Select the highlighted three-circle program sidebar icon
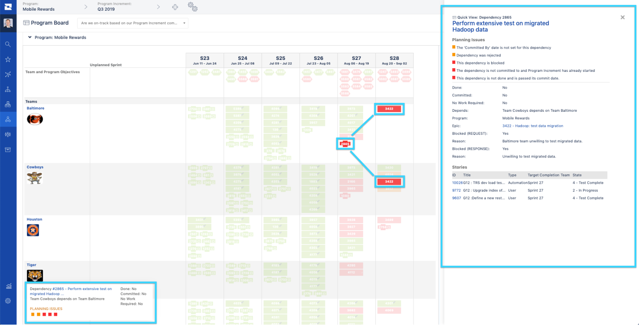639x326 pixels. click(8, 119)
